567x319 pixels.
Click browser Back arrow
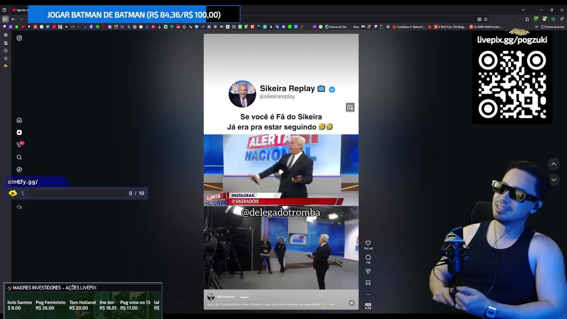[13, 19]
